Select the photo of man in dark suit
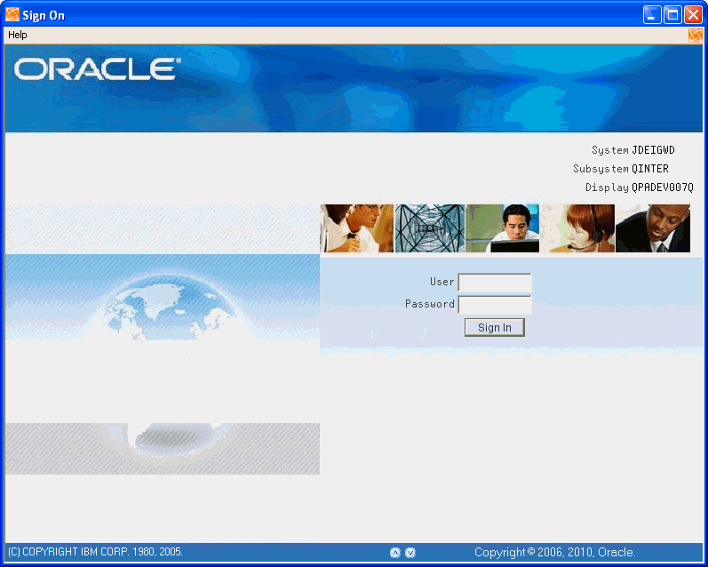The height and width of the screenshot is (567, 708). pos(653,228)
